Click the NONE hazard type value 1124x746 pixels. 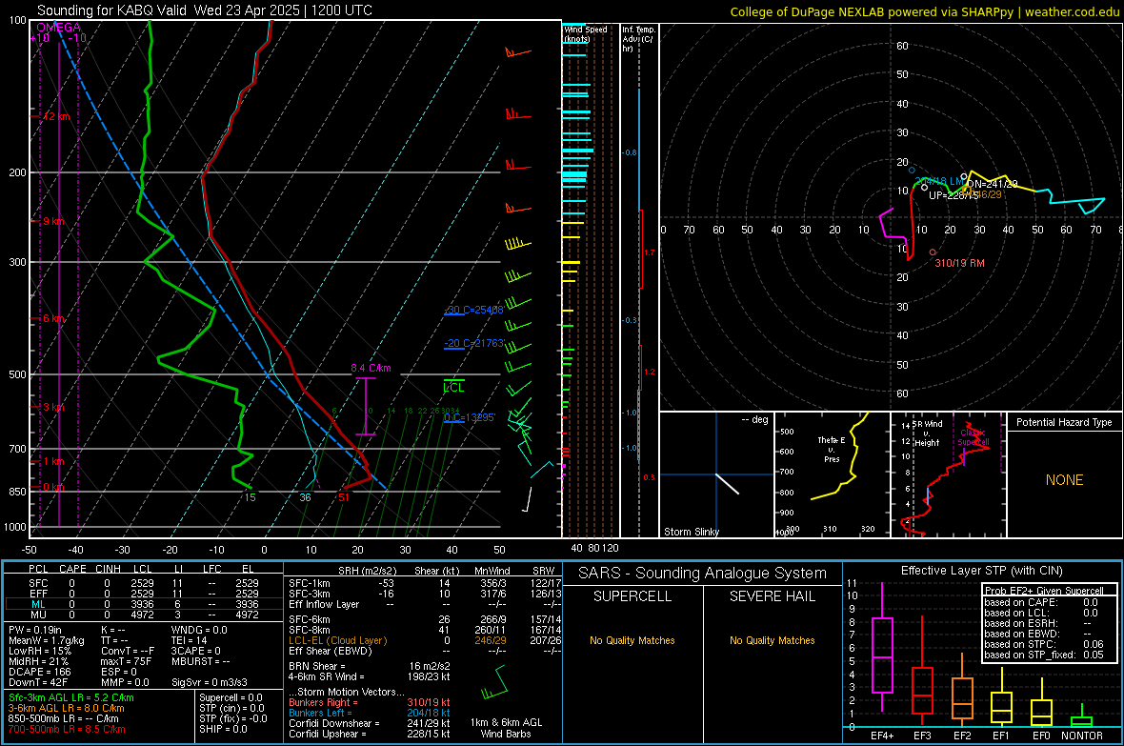[1064, 480]
